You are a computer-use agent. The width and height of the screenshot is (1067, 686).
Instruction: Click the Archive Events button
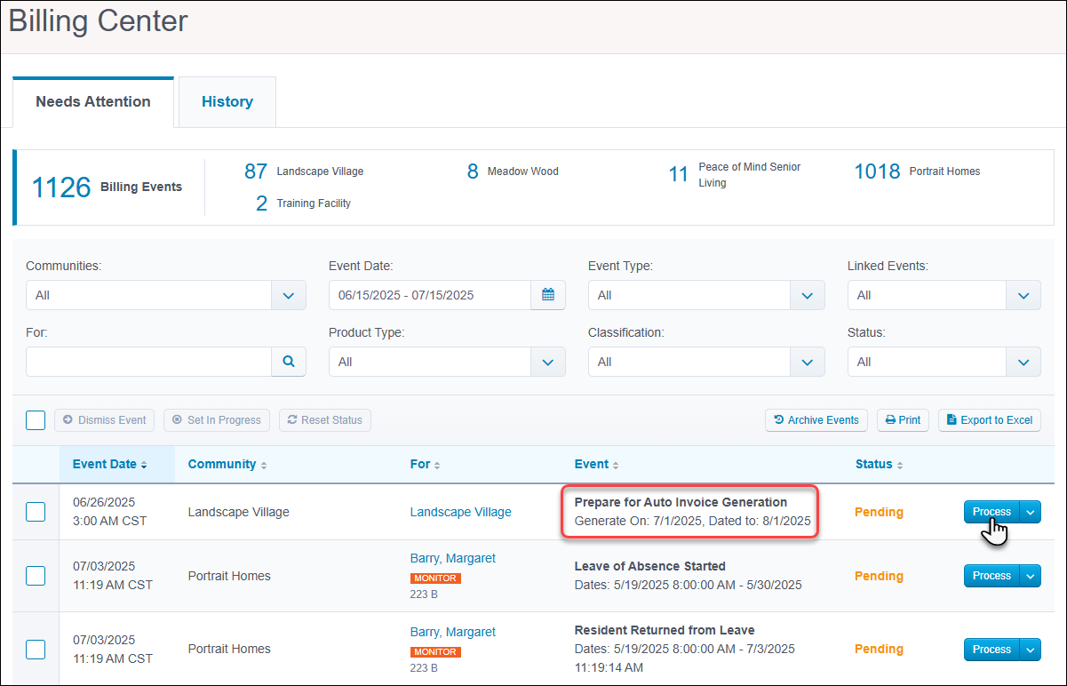point(816,420)
